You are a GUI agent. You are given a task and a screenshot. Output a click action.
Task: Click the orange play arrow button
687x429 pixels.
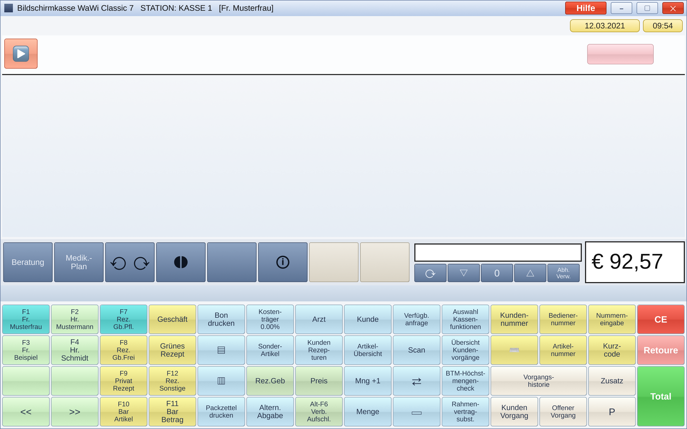point(21,54)
